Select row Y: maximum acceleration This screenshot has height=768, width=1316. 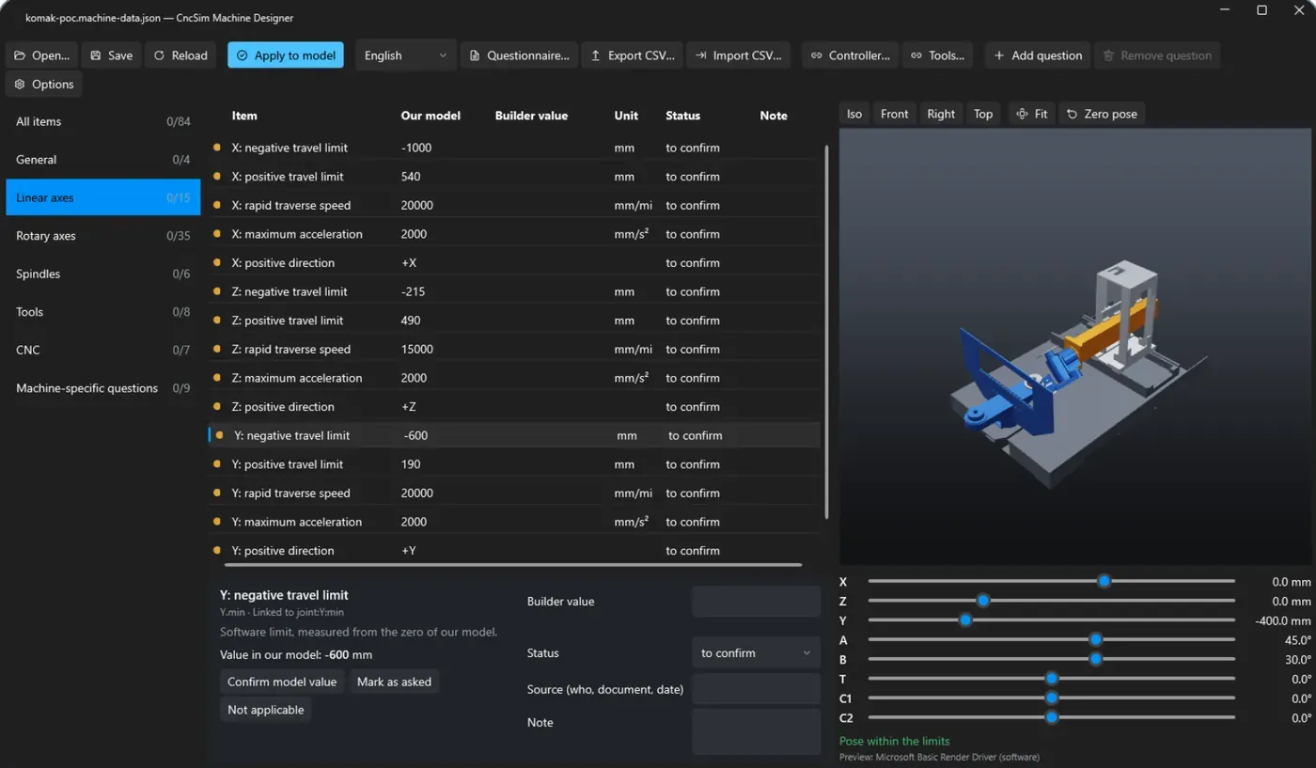coord(514,522)
